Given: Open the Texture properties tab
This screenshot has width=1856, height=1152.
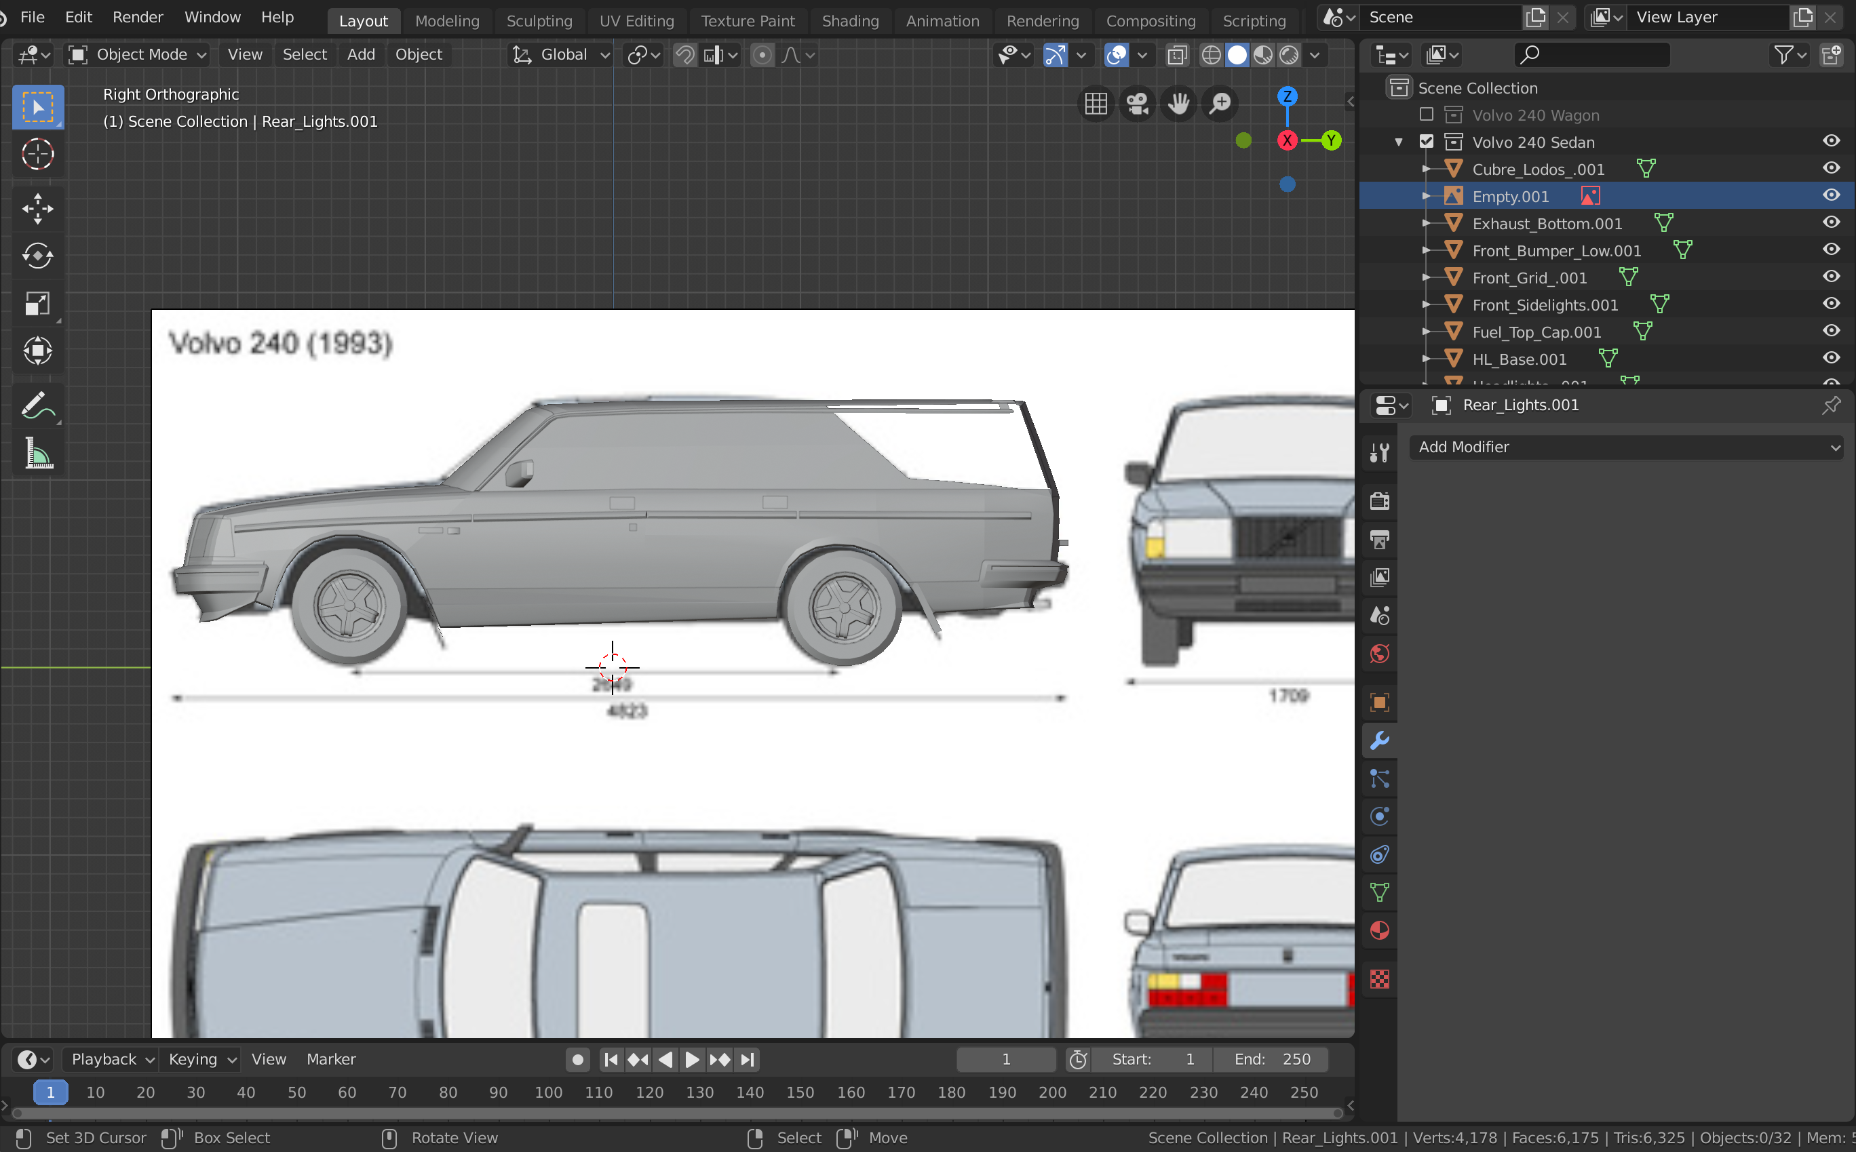Looking at the screenshot, I should (x=1380, y=979).
